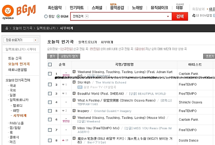Open the TEPPAN-YAKI album link
Screen dimensions: 215x145
pyautogui.click(x=87, y=104)
